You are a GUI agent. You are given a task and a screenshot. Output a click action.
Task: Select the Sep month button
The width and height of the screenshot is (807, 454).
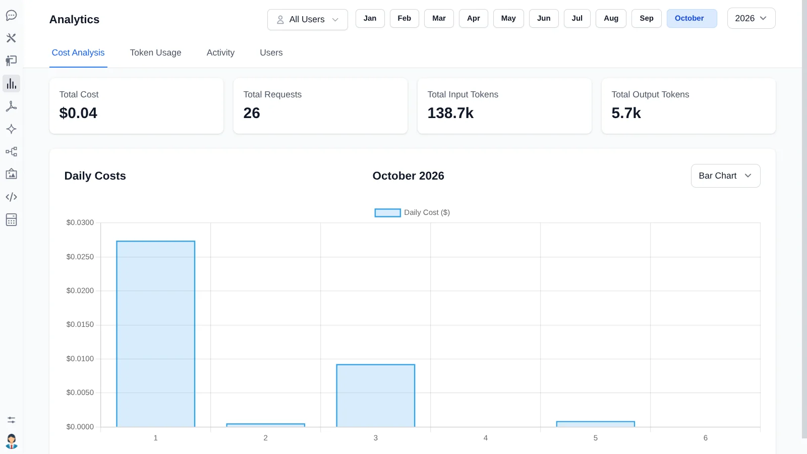pos(647,18)
